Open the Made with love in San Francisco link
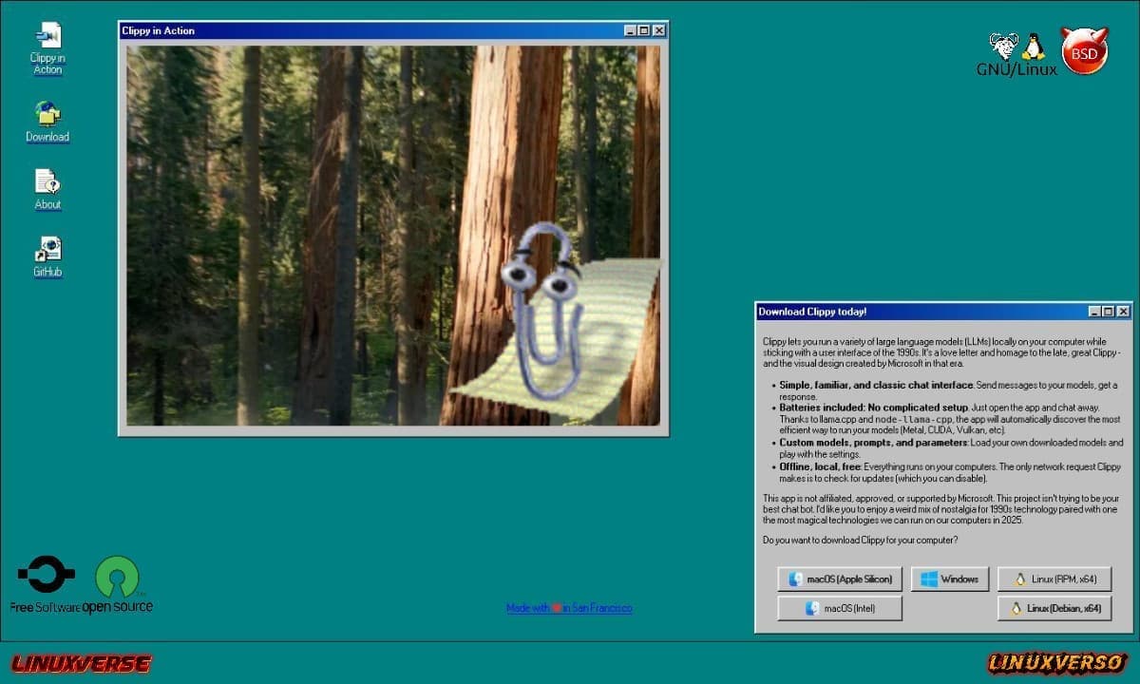Viewport: 1140px width, 684px height. (x=568, y=608)
